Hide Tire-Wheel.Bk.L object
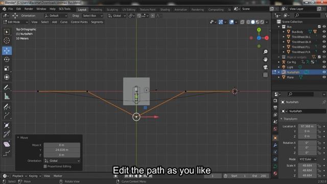This screenshot has width=327, height=184. [x=324, y=37]
